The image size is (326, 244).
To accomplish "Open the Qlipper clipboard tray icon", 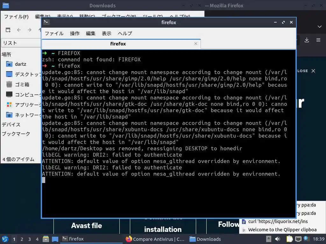I will pos(289,239).
